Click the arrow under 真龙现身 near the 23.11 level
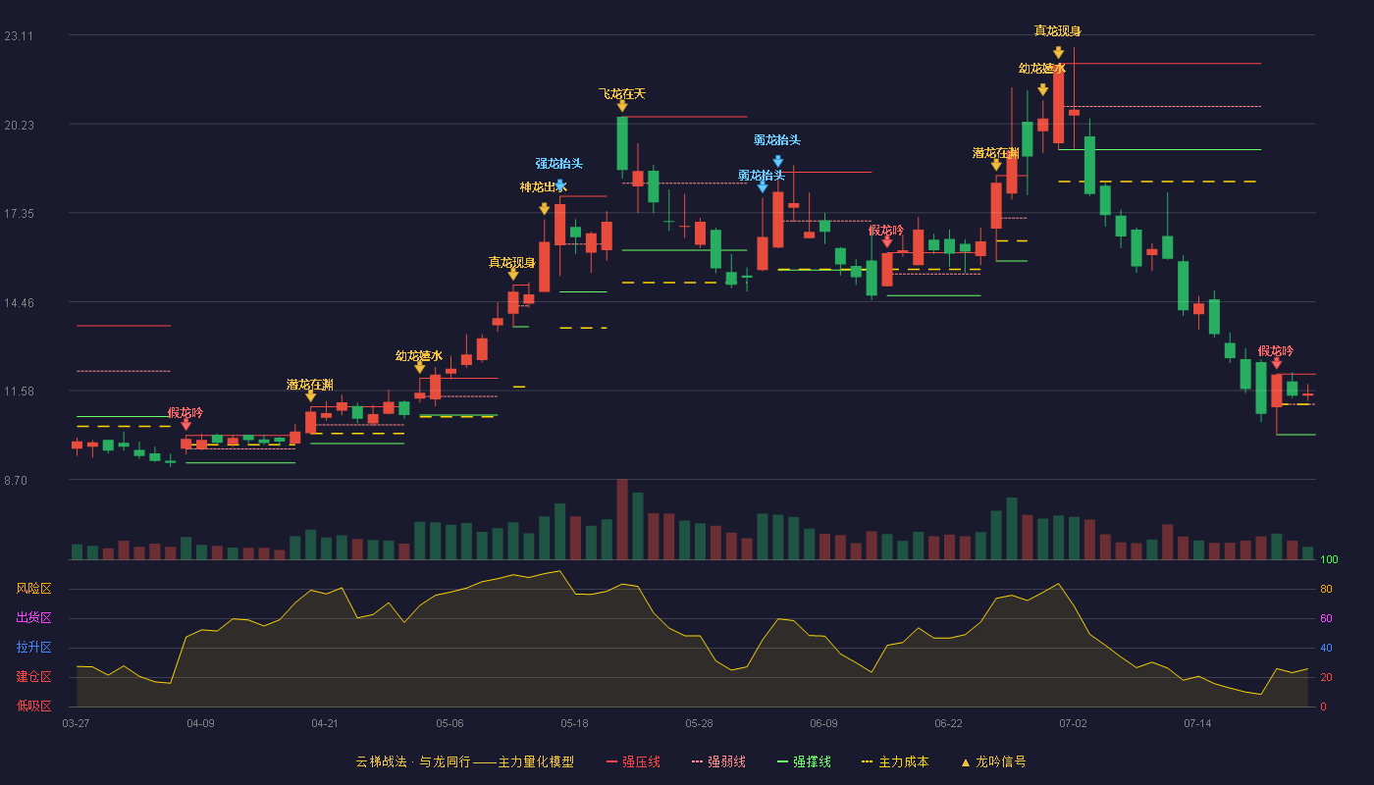Image resolution: width=1374 pixels, height=785 pixels. [x=1059, y=53]
